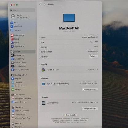128x128 pixels.
Task: Click the Serial number value
Action: point(92,51)
